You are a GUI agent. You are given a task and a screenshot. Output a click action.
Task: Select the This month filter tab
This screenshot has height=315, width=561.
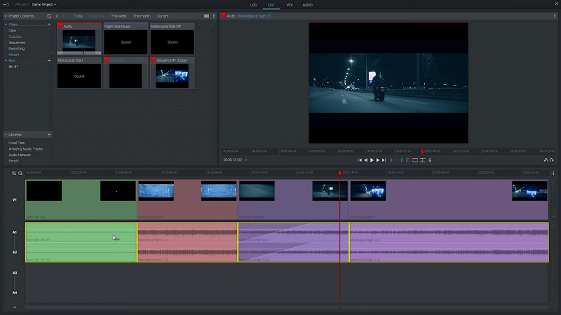(142, 16)
